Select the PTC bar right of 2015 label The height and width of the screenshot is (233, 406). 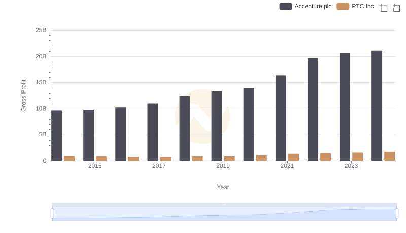[101, 159]
